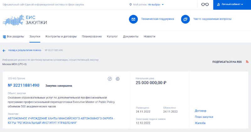Click the back arrow icon near Назад

pos(4,51)
